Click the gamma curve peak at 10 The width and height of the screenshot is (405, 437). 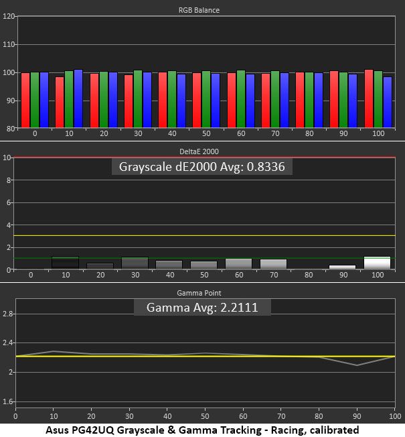pos(53,351)
